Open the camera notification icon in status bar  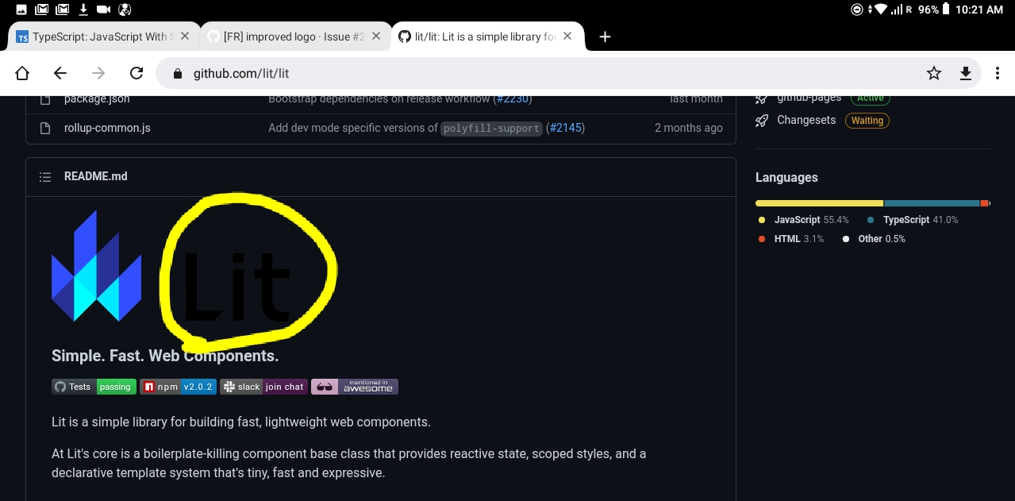click(x=103, y=10)
